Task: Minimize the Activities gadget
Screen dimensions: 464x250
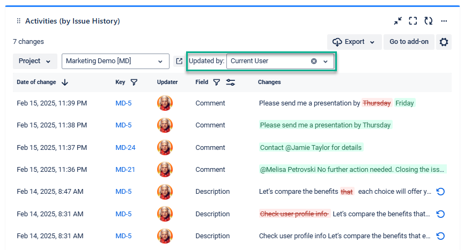Action: pyautogui.click(x=397, y=21)
